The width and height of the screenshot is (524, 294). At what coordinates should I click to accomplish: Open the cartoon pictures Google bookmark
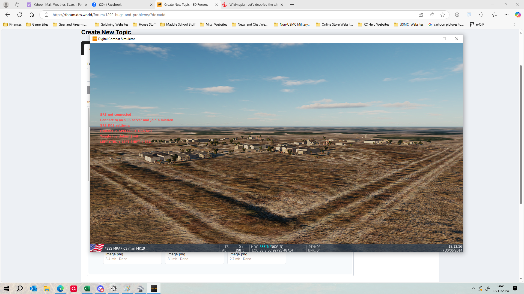[446, 24]
